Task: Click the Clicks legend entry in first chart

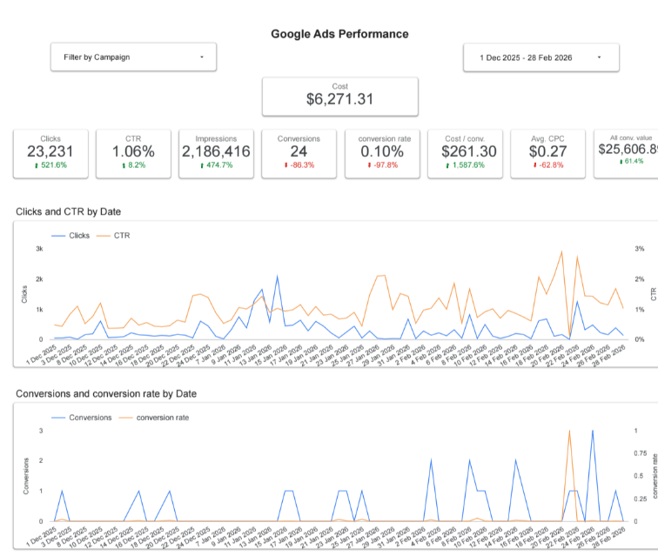Action: pos(70,236)
